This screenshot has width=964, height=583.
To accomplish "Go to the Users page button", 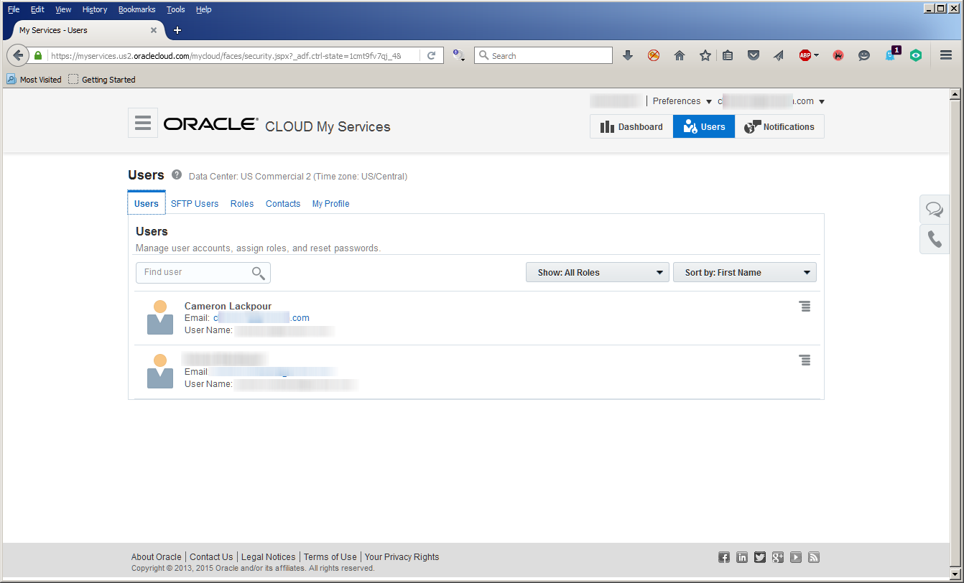I will coord(704,126).
